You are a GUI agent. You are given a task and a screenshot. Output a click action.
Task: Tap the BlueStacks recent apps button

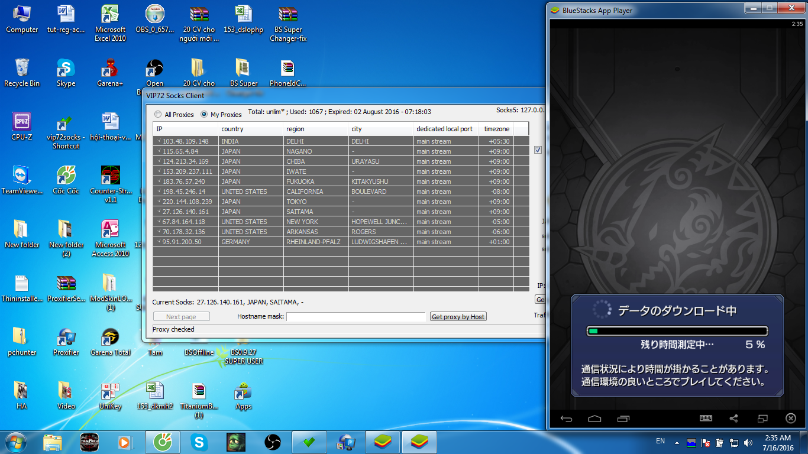pyautogui.click(x=623, y=419)
